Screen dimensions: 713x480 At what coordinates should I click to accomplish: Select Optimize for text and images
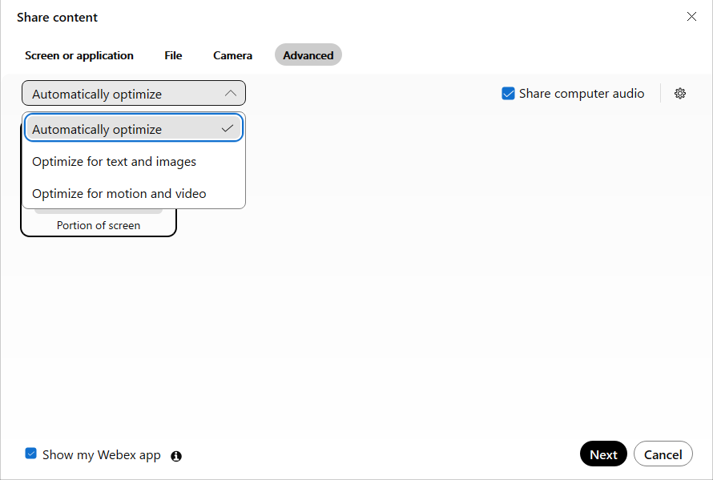click(x=134, y=162)
